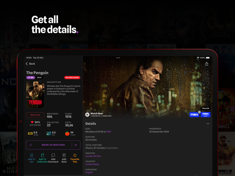Viewport: 235px width, 176px height.
Task: Tap The Penguin poster thumbnail
Action: click(x=35, y=95)
